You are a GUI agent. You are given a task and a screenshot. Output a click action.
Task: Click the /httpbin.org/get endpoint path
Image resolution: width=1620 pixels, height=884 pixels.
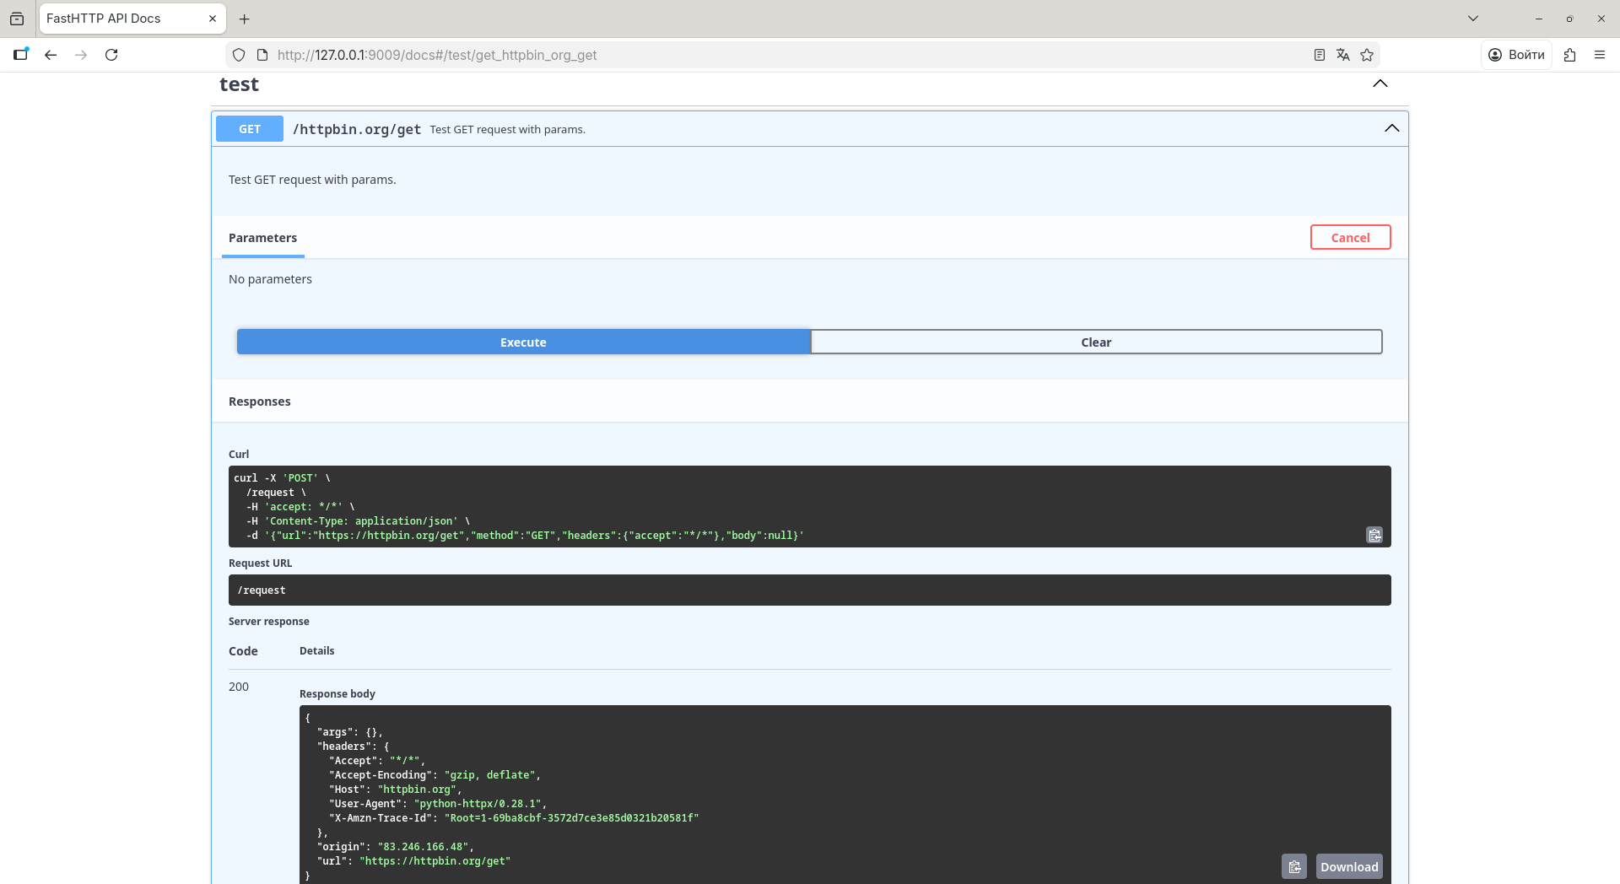[357, 129]
